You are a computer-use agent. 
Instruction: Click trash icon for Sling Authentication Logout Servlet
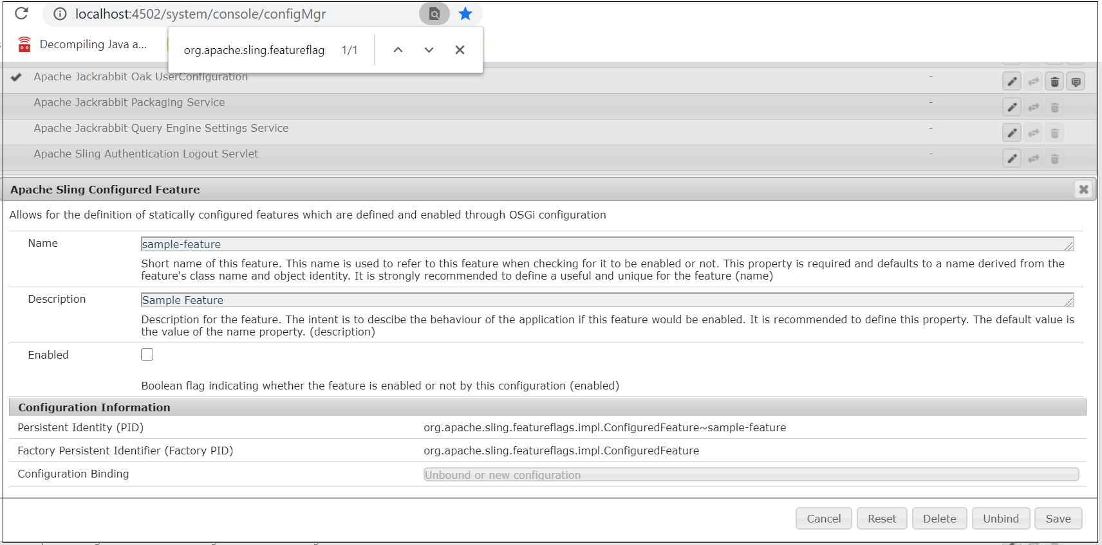1054,159
